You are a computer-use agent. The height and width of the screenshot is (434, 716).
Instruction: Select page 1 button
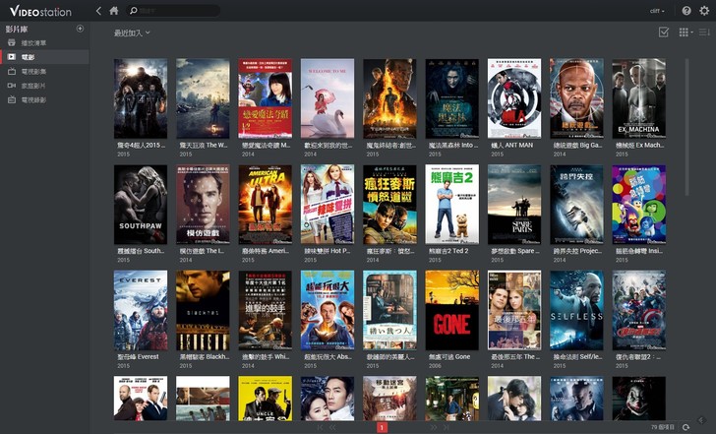pos(382,428)
